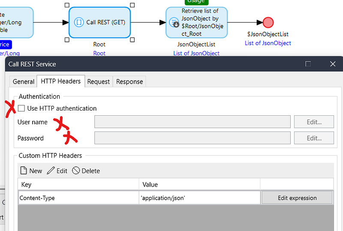Select the HTTP Headers tab
This screenshot has height=231, width=343.
click(60, 81)
